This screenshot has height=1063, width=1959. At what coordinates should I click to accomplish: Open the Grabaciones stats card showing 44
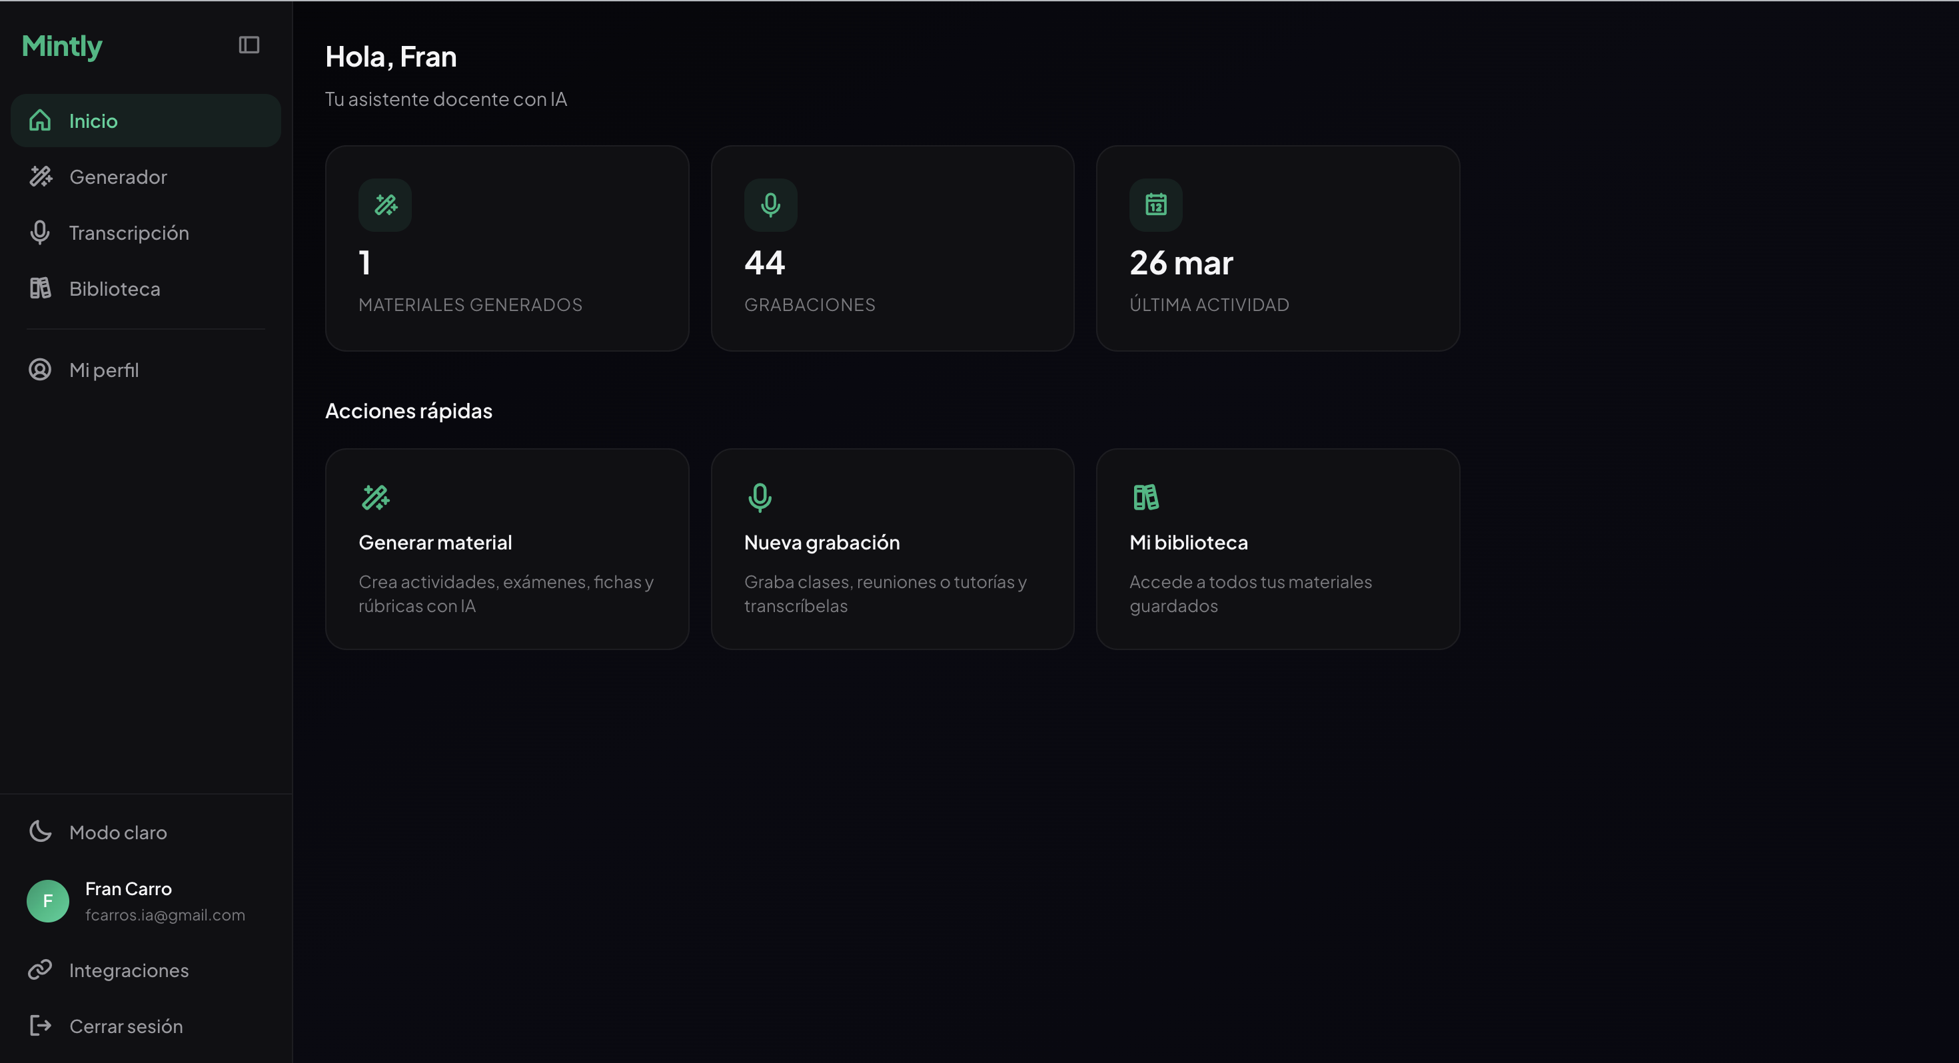893,248
